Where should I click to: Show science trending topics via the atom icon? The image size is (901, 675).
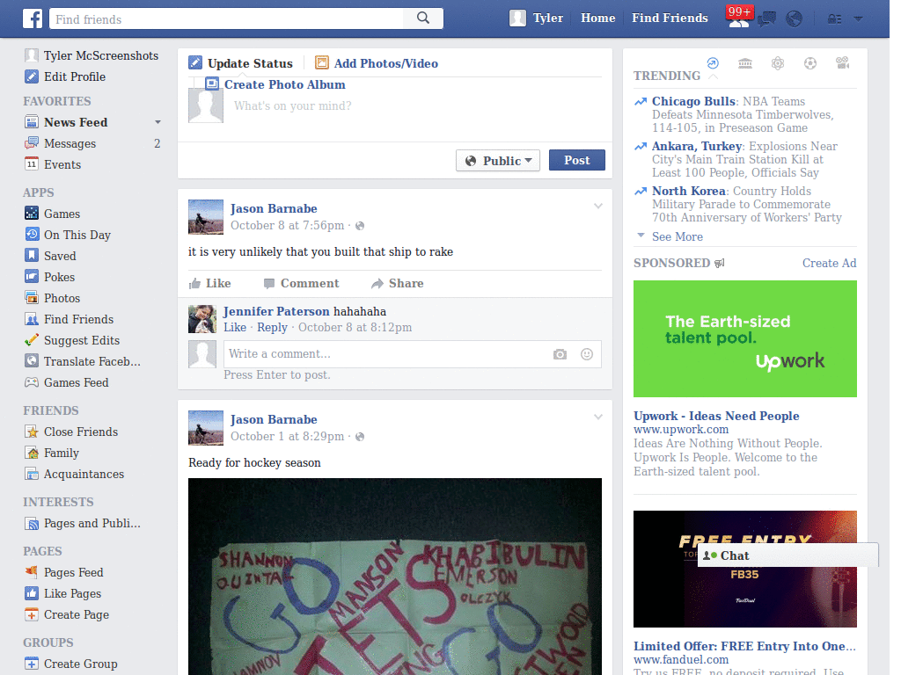778,63
